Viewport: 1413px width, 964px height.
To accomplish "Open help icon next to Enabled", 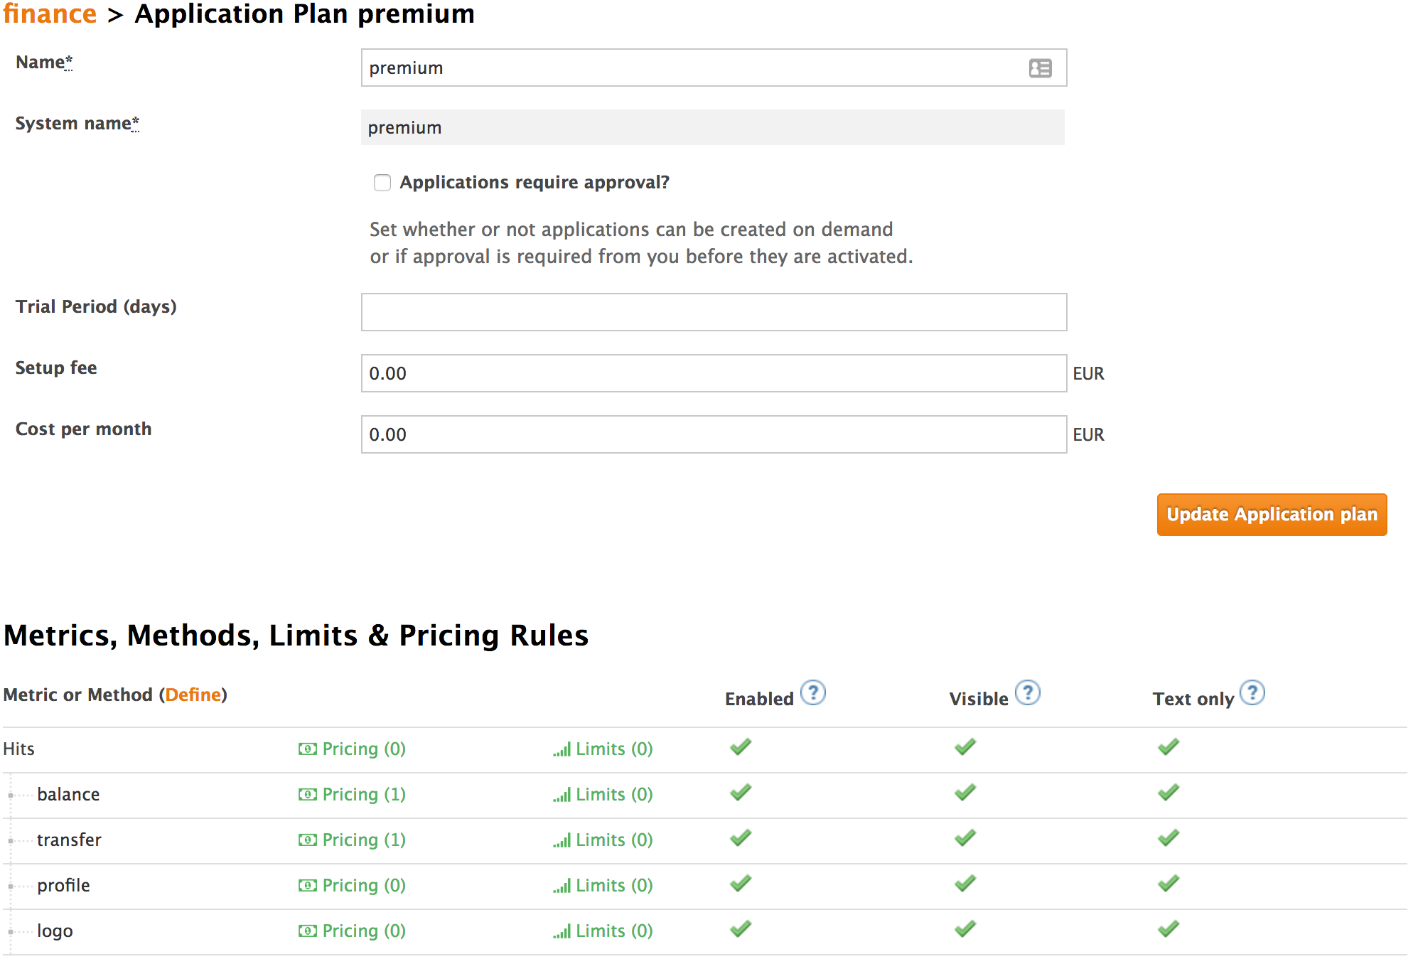I will point(812,692).
